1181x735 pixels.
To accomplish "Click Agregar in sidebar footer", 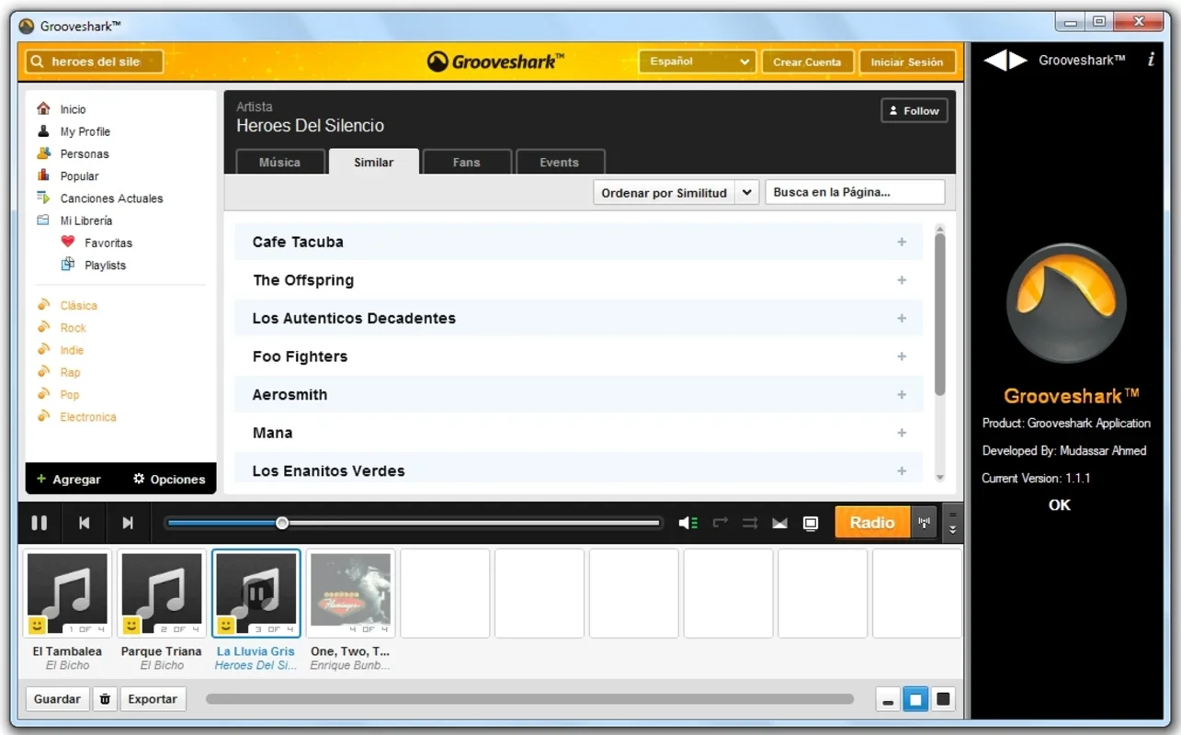I will (x=69, y=479).
